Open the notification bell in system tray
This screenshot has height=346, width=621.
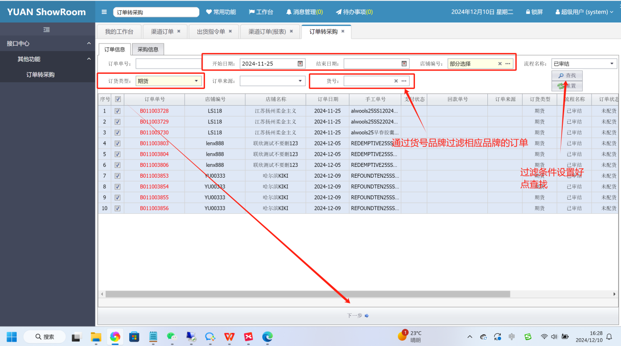click(609, 337)
